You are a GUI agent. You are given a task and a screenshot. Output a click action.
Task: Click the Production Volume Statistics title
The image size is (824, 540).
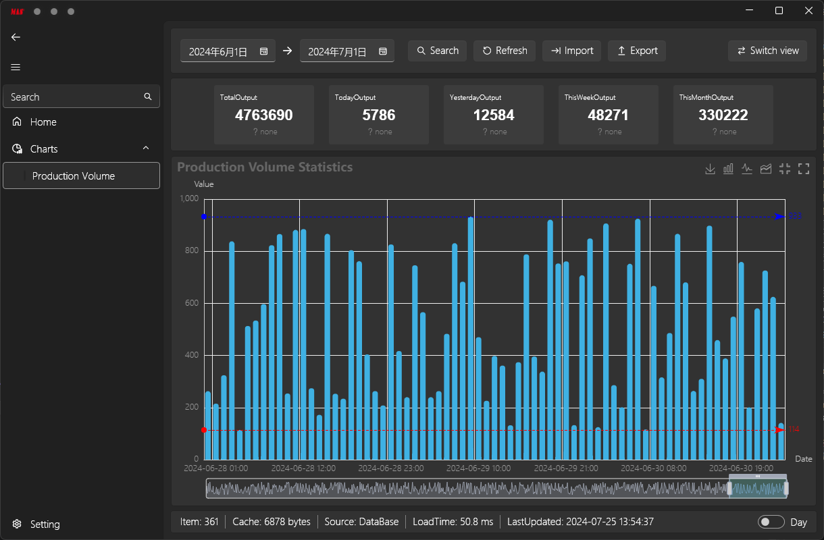click(x=265, y=167)
